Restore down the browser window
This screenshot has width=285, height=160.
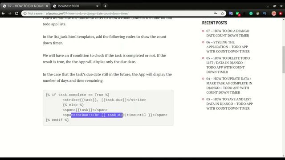tap(274, 6)
